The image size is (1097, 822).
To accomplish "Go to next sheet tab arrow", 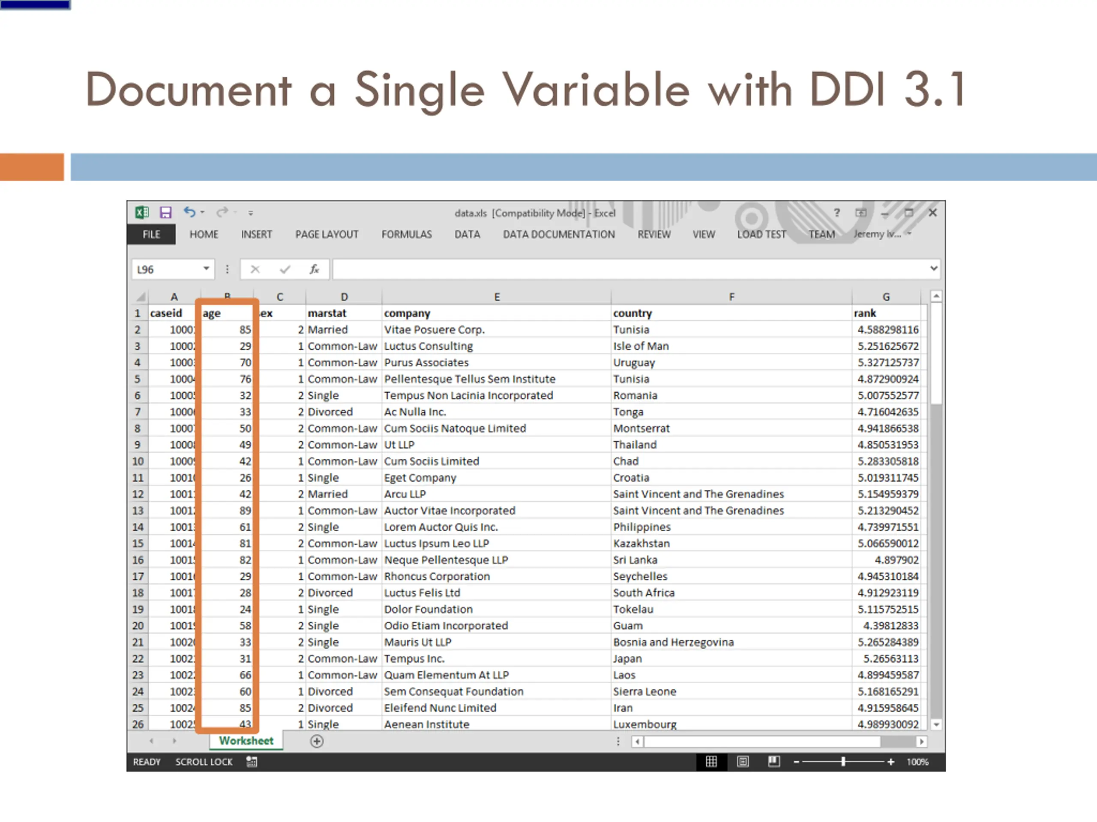I will 174,741.
